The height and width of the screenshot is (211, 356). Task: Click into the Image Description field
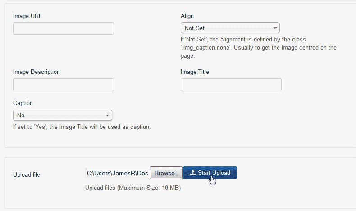64,85
